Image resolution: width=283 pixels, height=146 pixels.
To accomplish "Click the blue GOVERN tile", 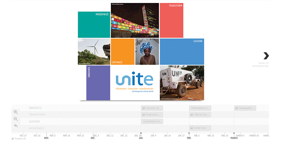I will 182,52.
